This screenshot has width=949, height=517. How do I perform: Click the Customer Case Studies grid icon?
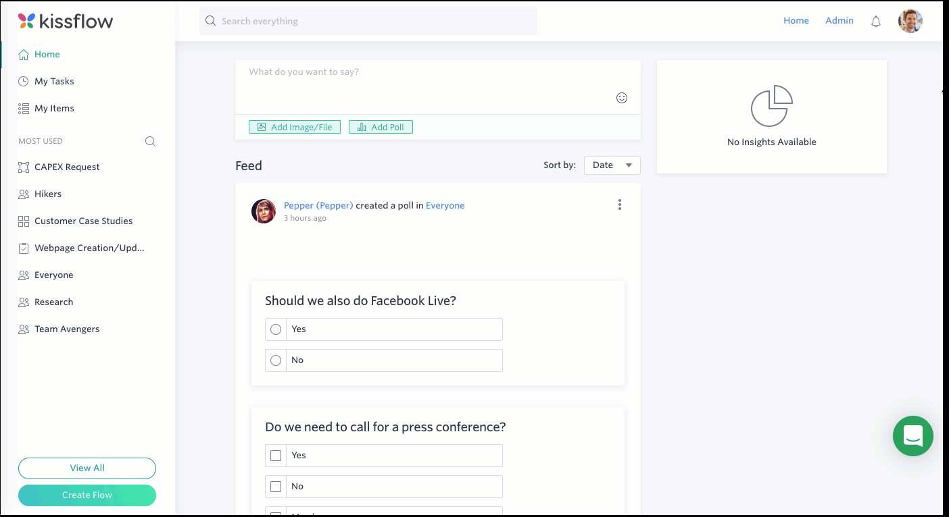(24, 221)
